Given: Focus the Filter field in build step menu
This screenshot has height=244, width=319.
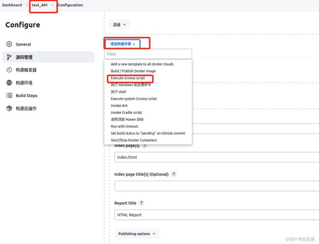Looking at the screenshot, I should pos(148,54).
